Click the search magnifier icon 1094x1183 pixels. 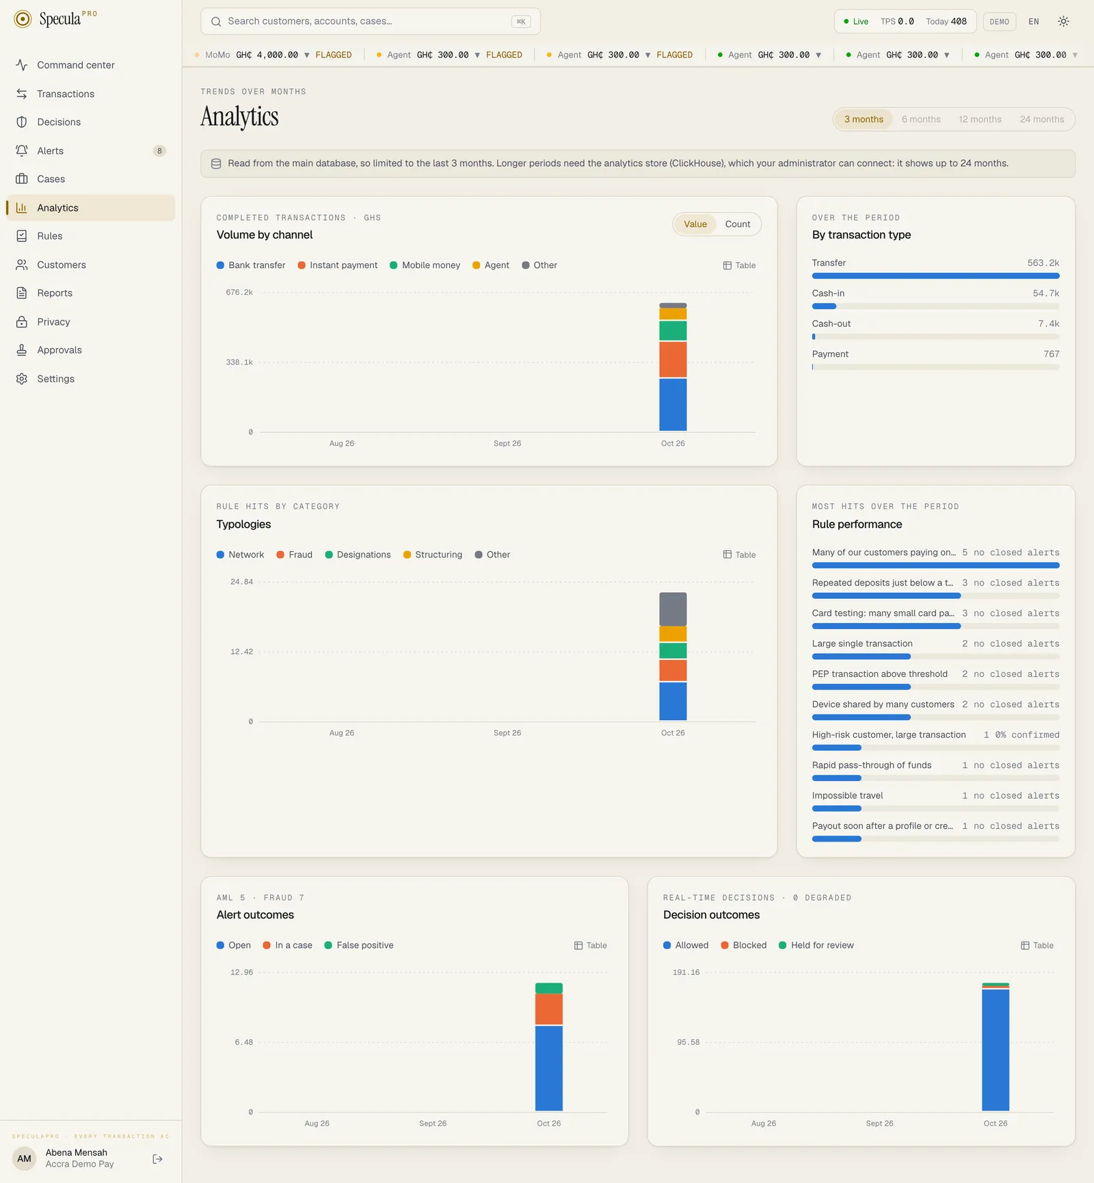point(216,21)
